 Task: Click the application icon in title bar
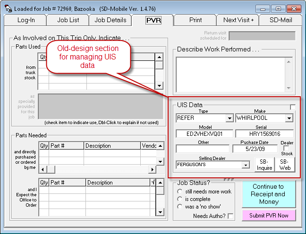pos(8,8)
